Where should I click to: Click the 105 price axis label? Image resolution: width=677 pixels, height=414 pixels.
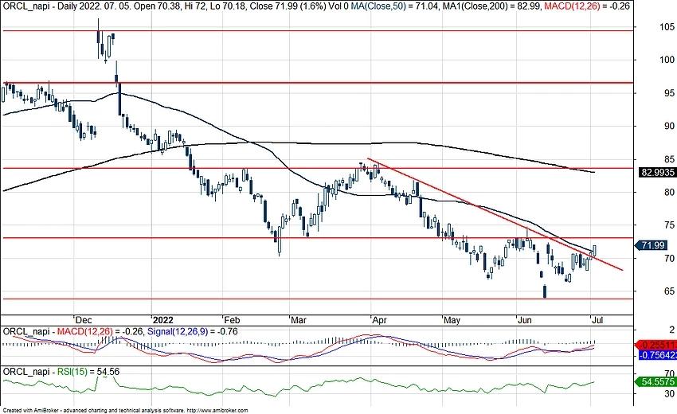click(x=667, y=27)
